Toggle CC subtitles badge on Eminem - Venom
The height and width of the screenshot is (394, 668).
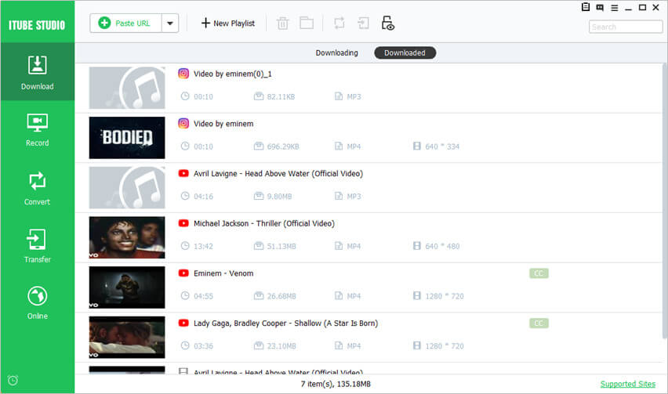tap(539, 273)
